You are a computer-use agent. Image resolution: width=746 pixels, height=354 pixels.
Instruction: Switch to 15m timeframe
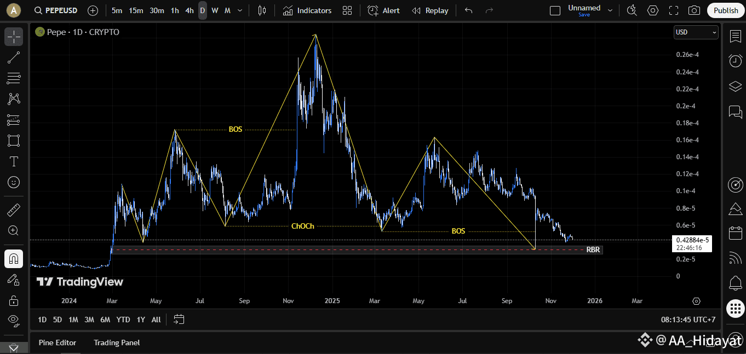click(x=136, y=10)
